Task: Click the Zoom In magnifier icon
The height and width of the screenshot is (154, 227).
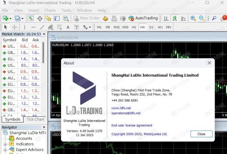Action: (193, 18)
